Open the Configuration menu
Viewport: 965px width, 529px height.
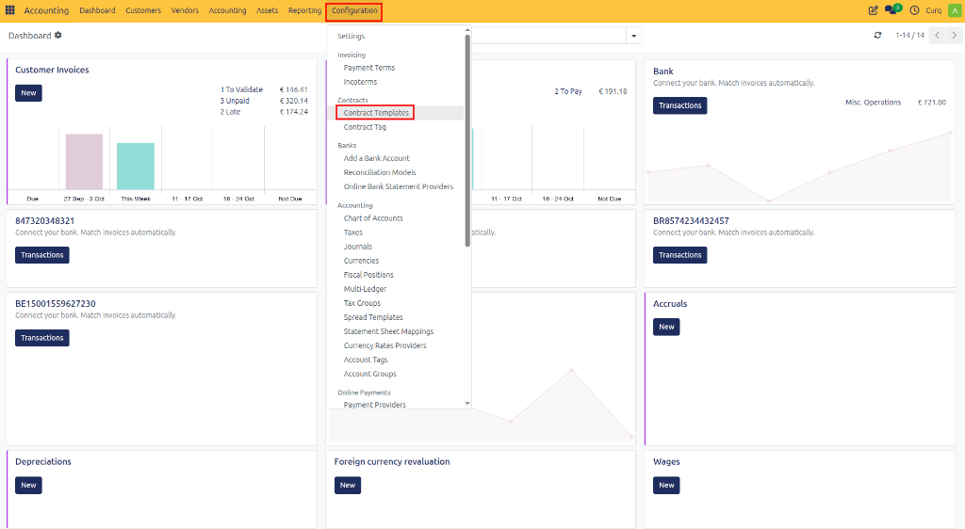click(354, 11)
